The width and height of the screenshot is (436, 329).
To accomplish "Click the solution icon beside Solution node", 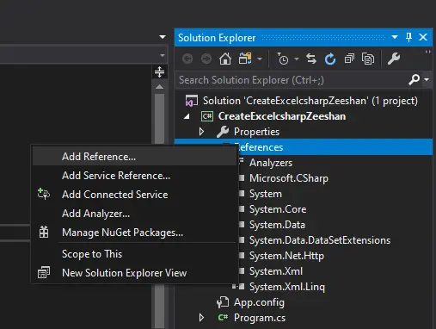I will tap(192, 101).
